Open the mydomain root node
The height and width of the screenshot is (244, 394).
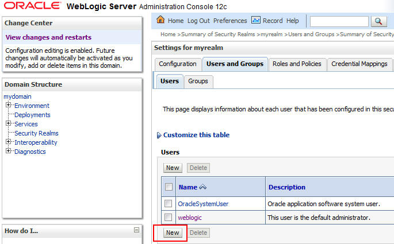click(17, 96)
